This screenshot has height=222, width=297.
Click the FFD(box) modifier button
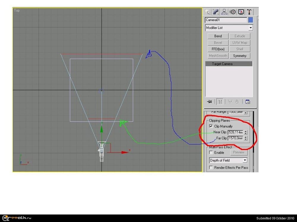point(218,49)
